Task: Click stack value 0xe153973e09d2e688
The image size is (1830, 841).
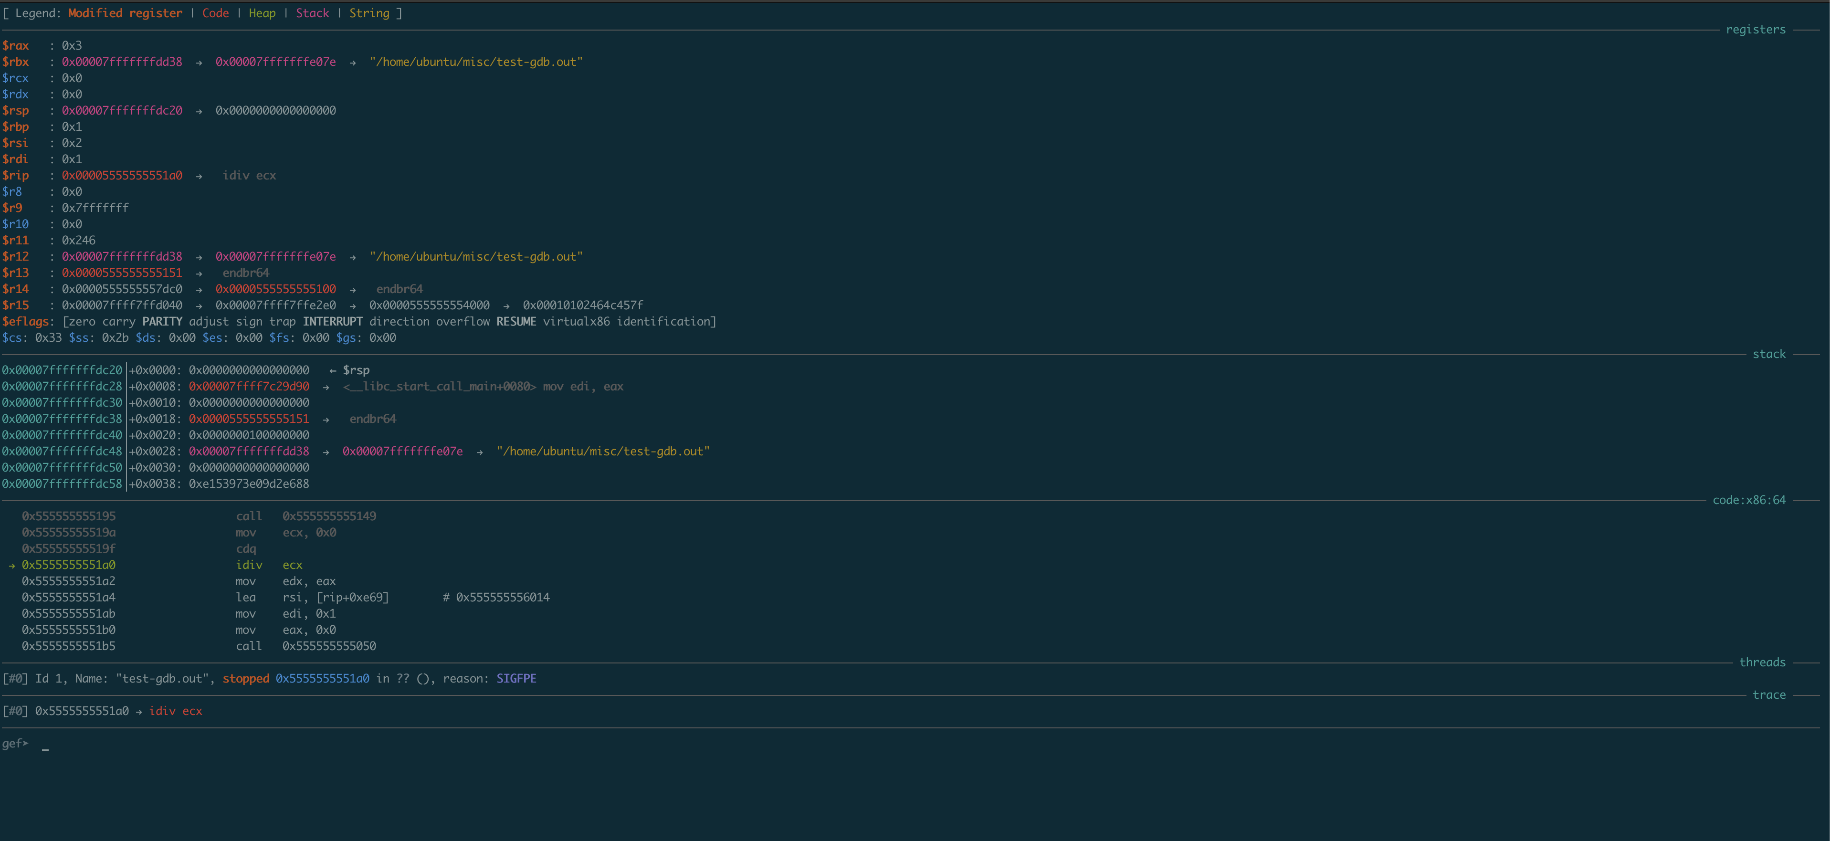Action: (249, 484)
